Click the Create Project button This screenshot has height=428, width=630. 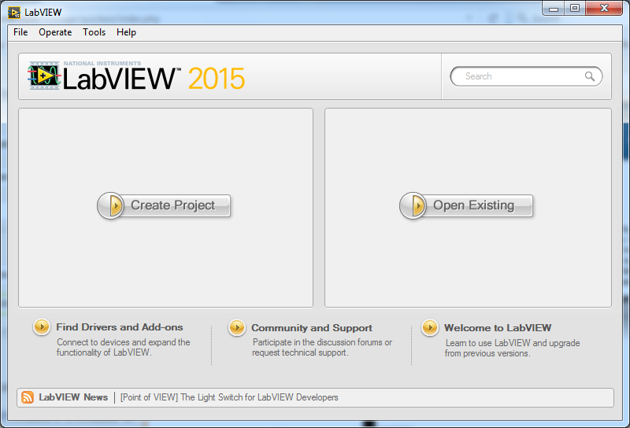164,205
